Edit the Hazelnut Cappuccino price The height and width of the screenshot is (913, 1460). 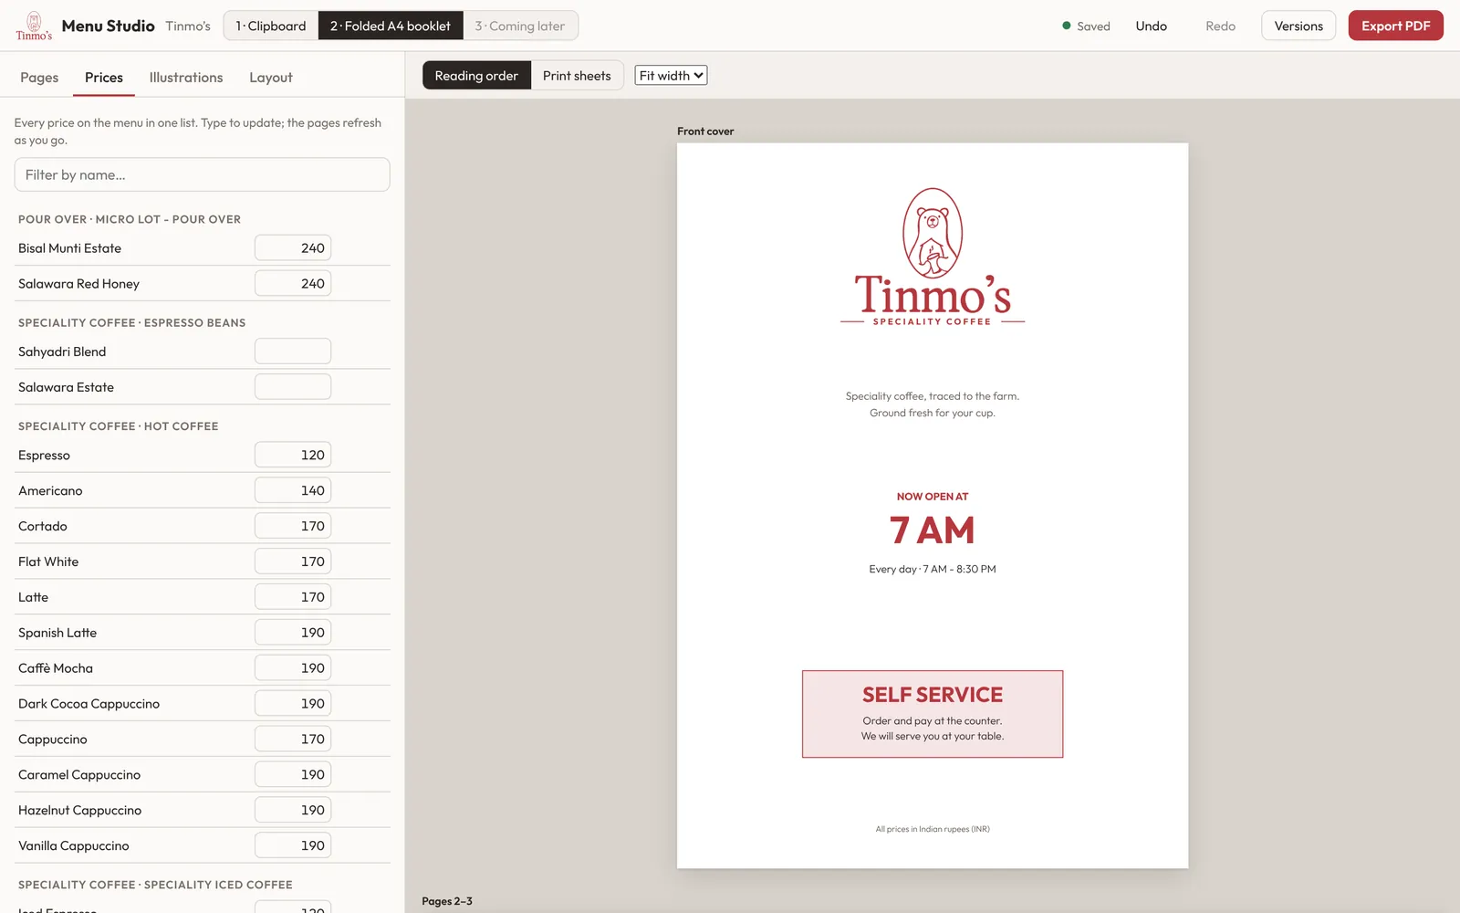tap(293, 811)
